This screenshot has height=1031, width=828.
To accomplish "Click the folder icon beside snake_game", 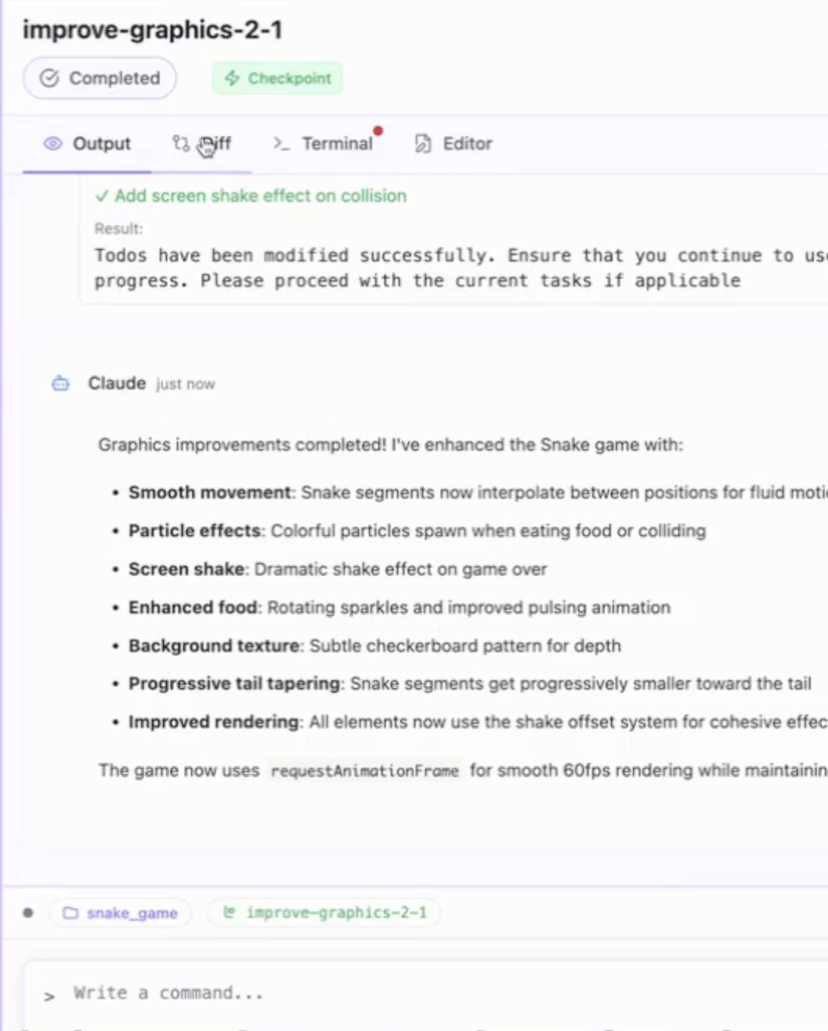I will click(x=70, y=913).
